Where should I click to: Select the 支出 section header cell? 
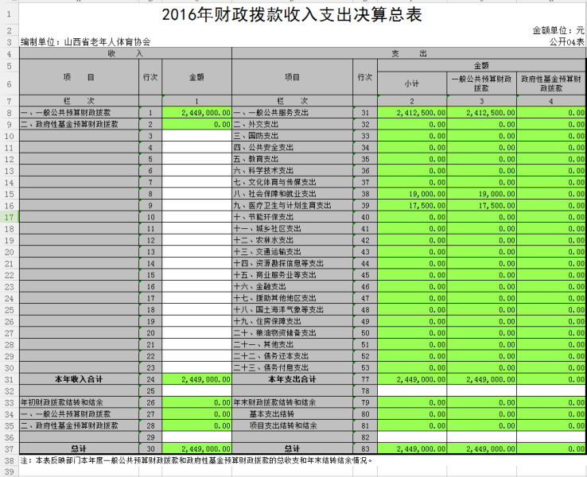coord(409,53)
